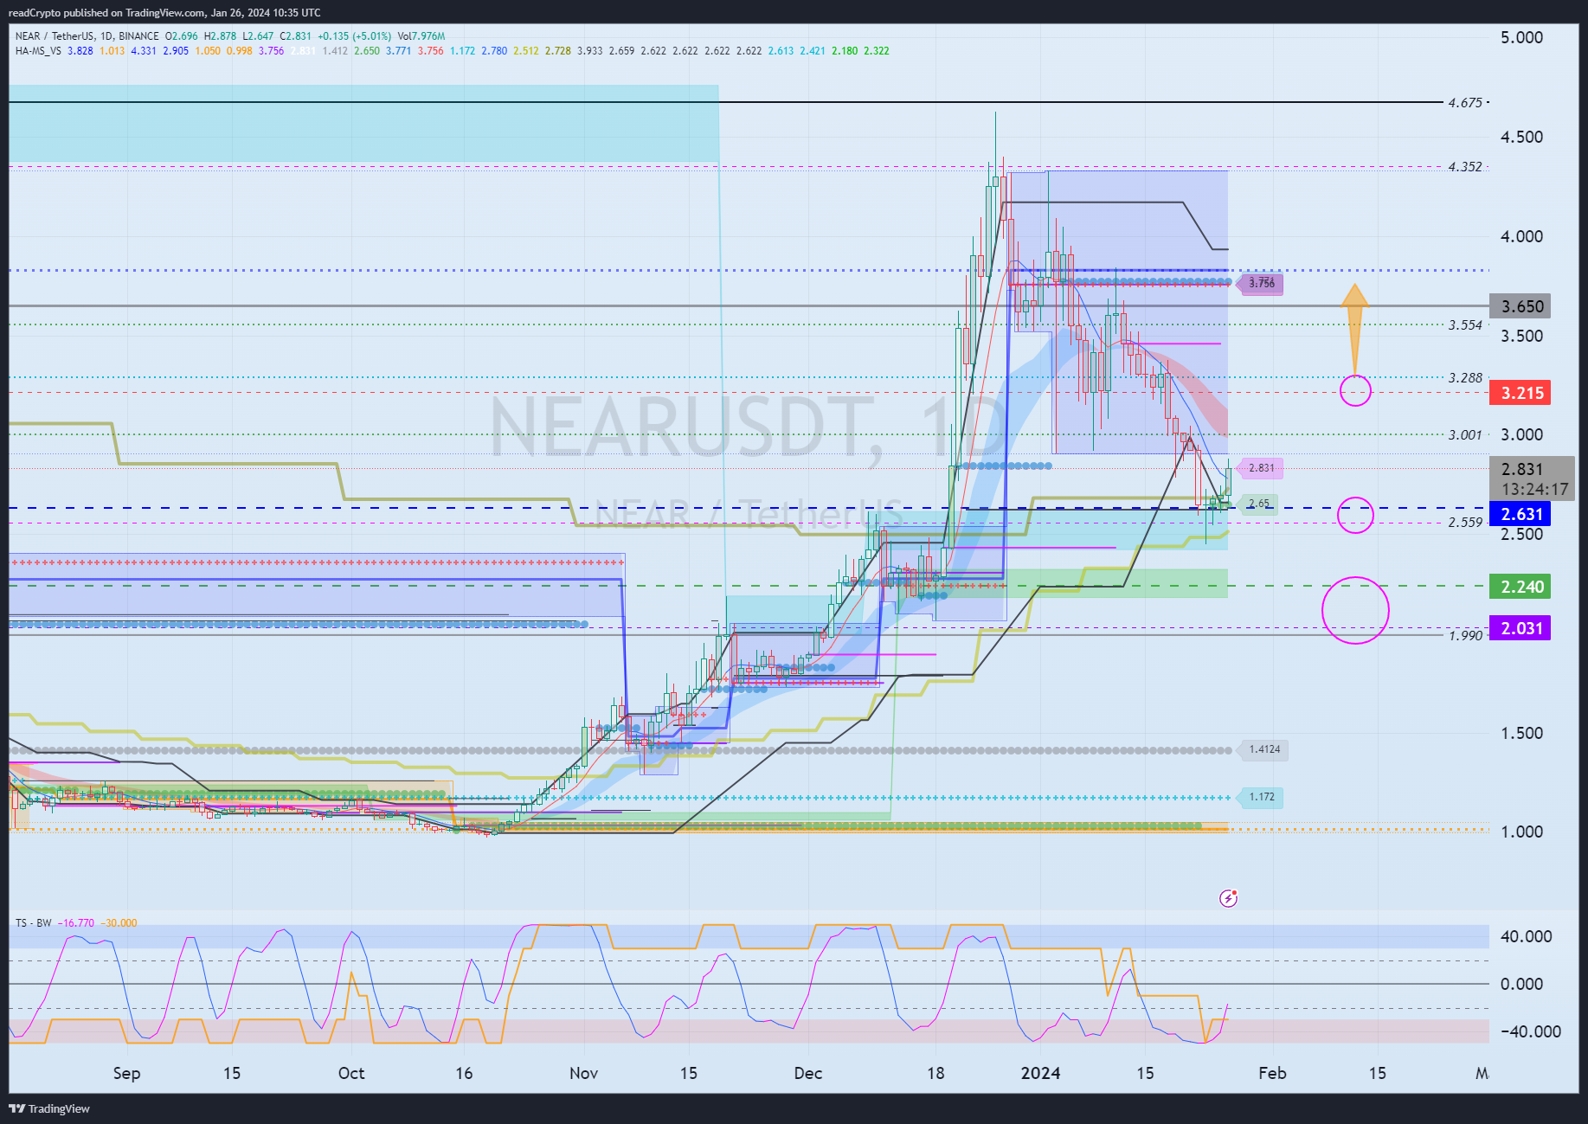Click the pink 2.831 tag on chart
The width and height of the screenshot is (1588, 1124).
[x=1261, y=468]
